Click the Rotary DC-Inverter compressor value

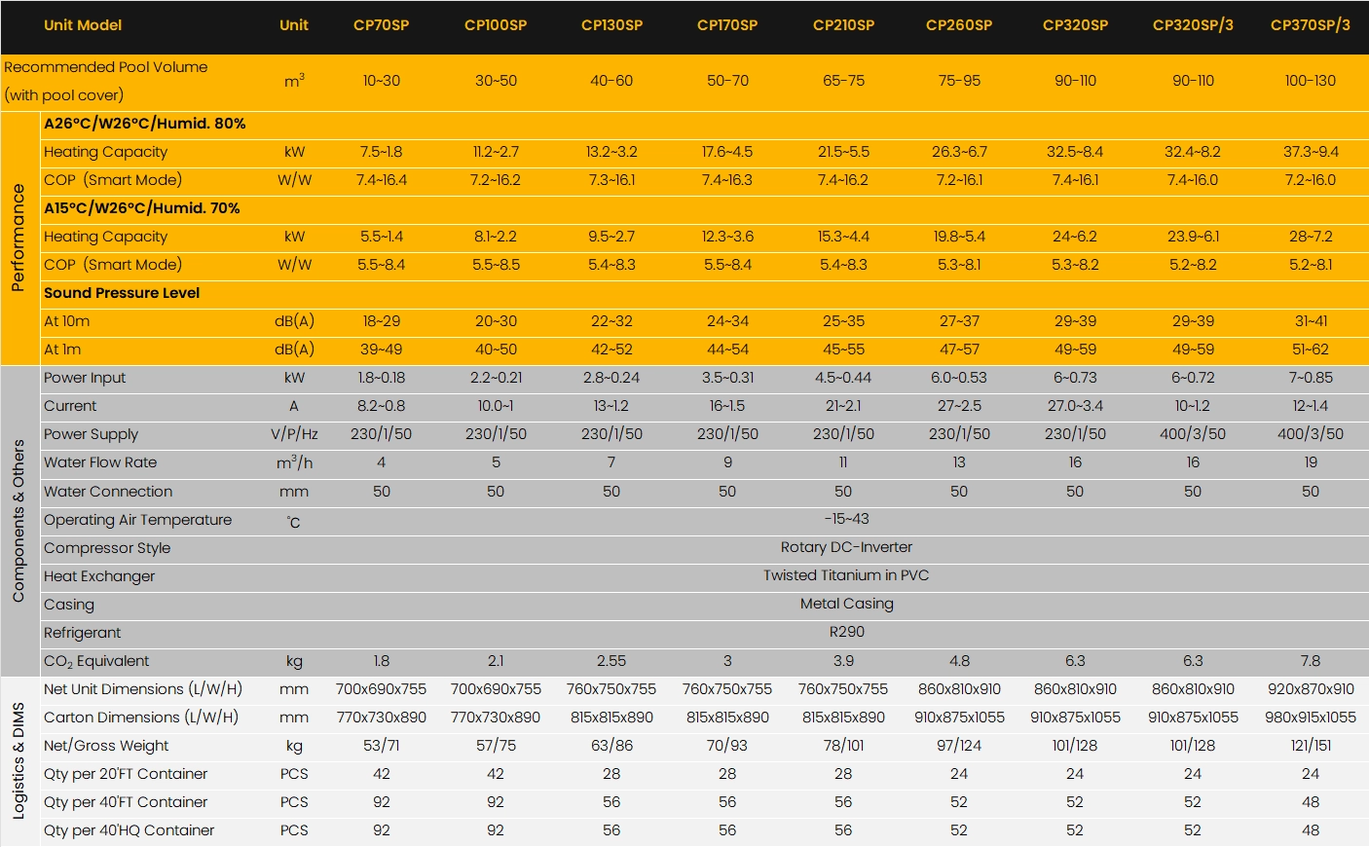846,547
